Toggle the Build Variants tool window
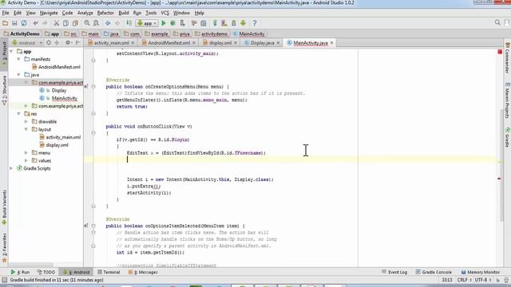This screenshot has width=511, height=287. point(4,207)
